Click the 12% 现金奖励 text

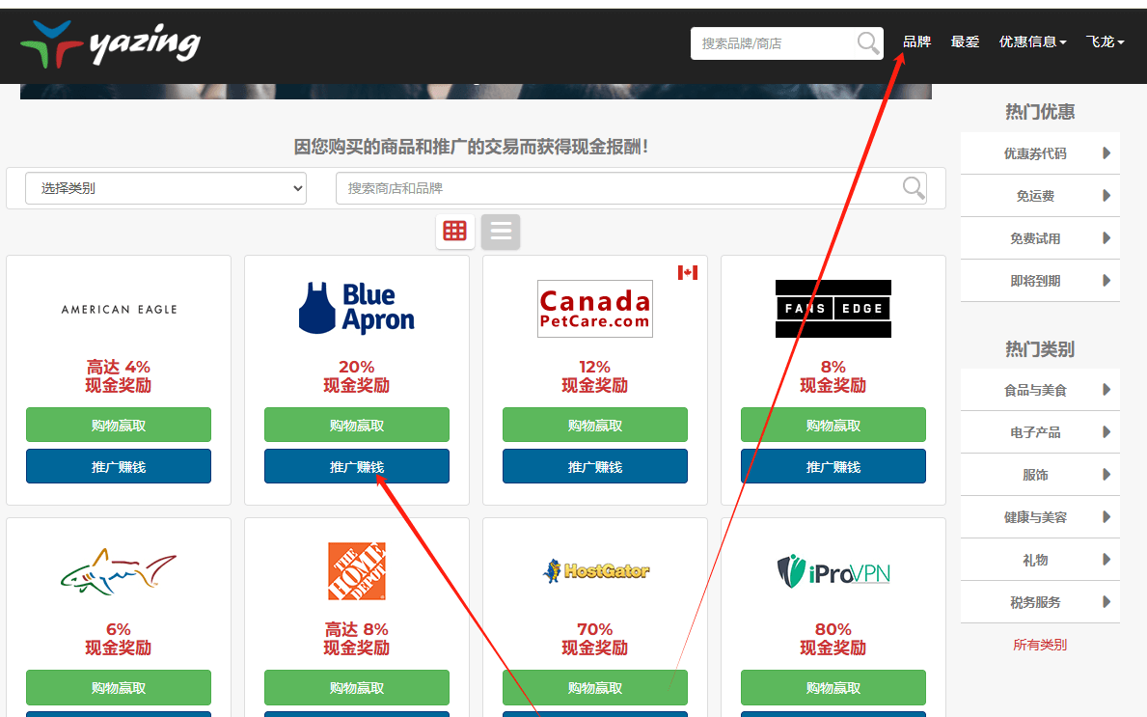pos(594,376)
